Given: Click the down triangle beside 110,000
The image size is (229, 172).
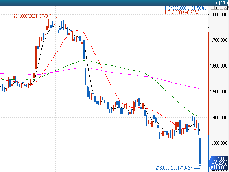Looking at the screenshot, I should point(212,168).
